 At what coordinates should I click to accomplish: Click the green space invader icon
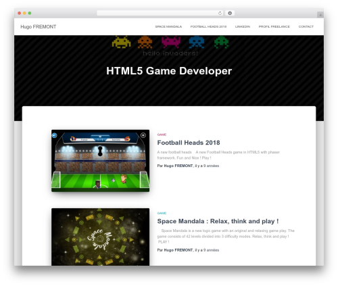[222, 42]
